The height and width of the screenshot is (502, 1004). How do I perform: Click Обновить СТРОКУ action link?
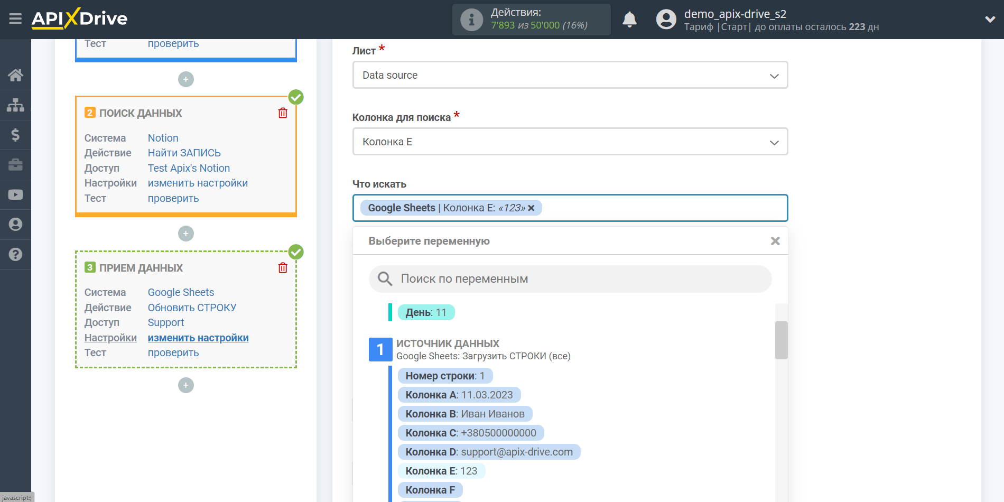tap(192, 308)
